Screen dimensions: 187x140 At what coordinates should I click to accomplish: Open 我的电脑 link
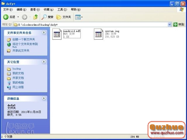pos(18,83)
